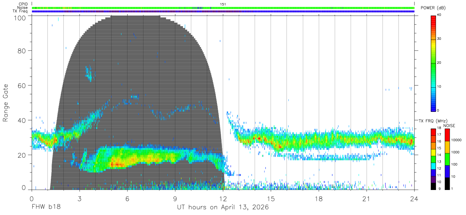Image resolution: width=466 pixels, height=215 pixels.
Task: Click the 15 tick on UT hours axis
Action: pos(271,199)
